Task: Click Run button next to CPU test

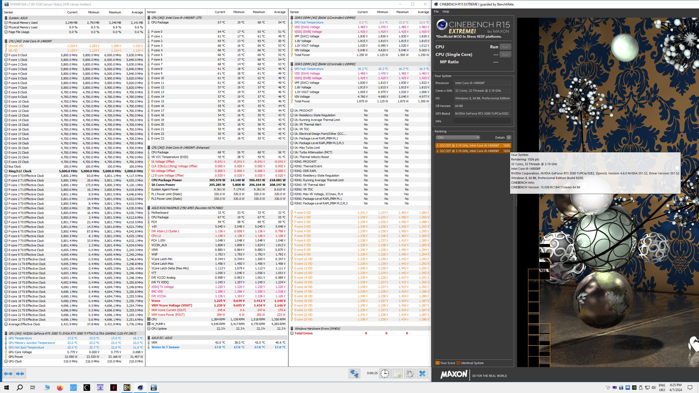Action: point(505,47)
